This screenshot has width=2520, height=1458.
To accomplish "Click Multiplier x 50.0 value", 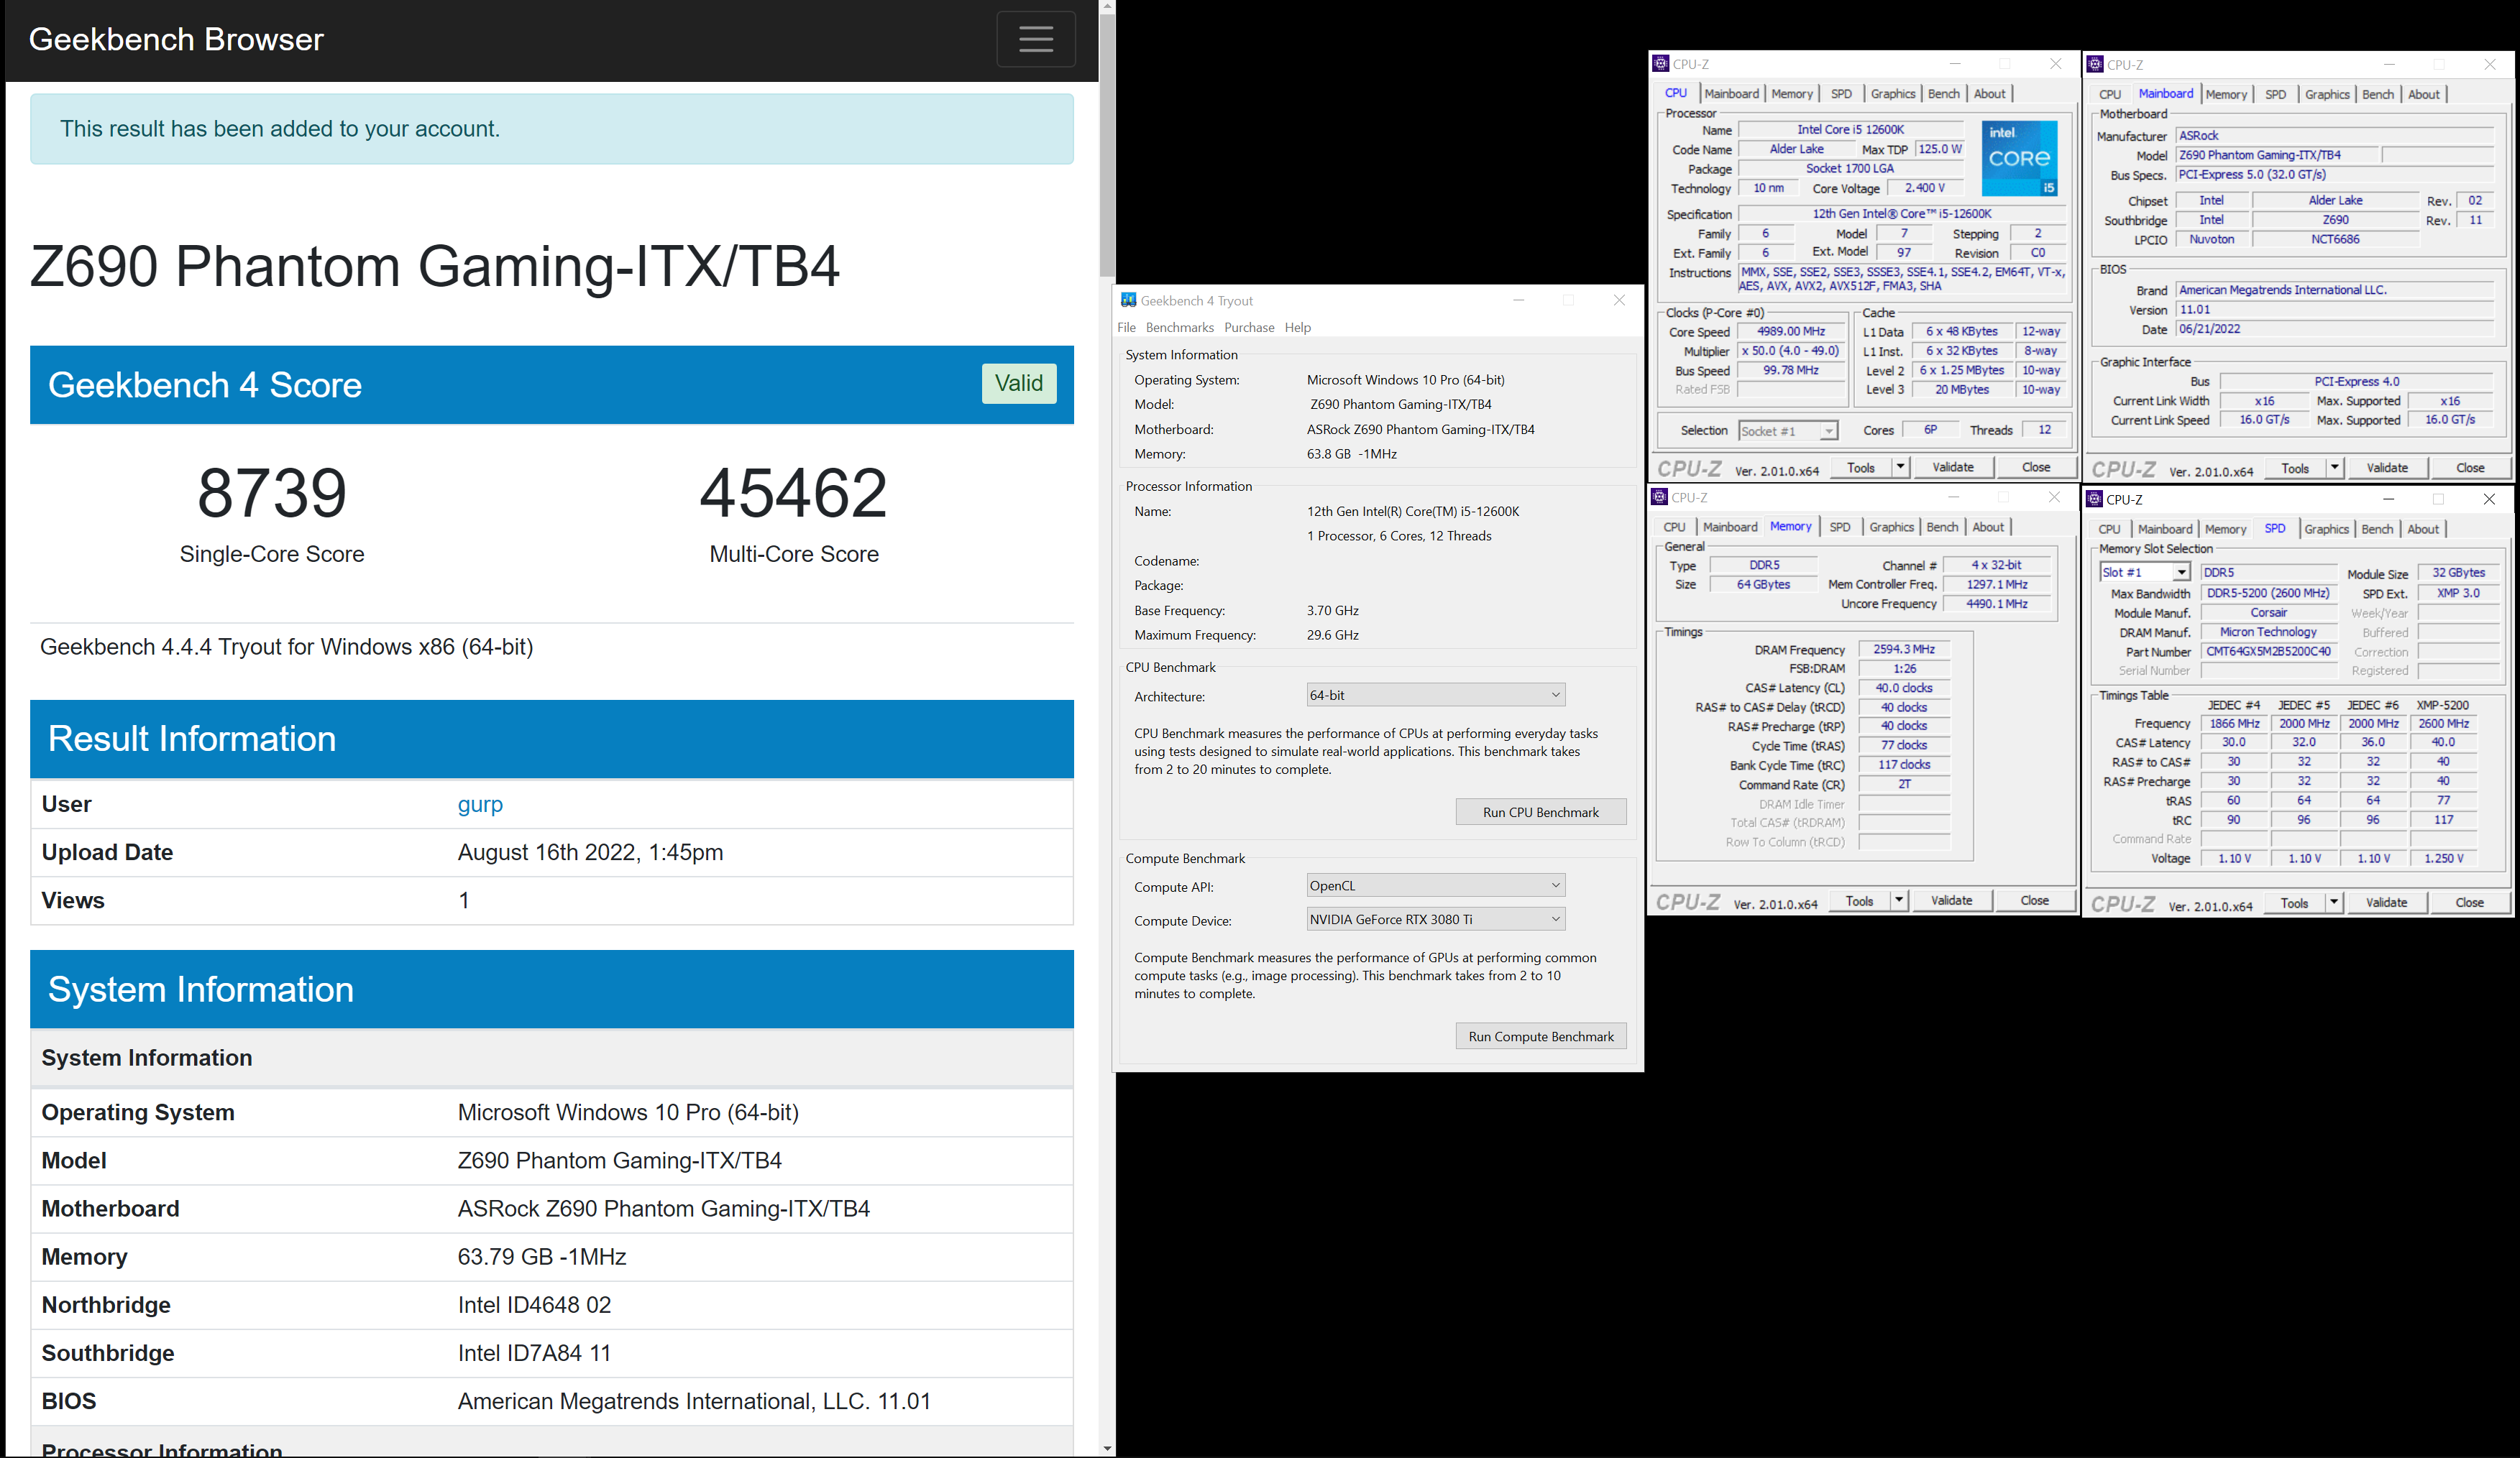I will pyautogui.click(x=1790, y=351).
